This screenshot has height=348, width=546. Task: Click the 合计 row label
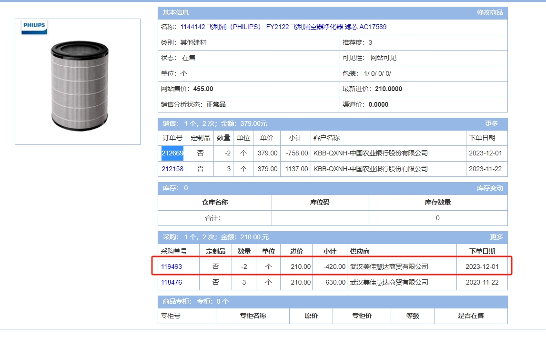(x=213, y=218)
